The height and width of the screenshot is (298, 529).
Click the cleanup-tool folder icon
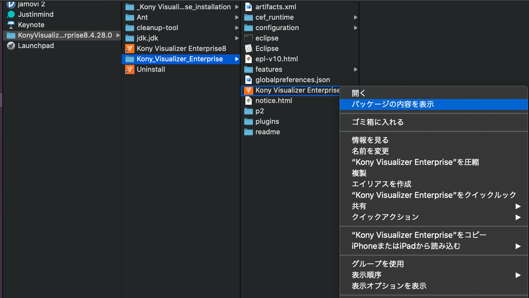pos(130,28)
